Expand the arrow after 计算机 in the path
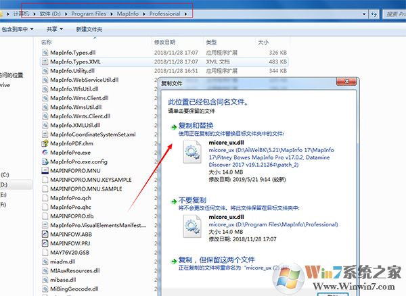Screen dimensions: 406x296 (x=35, y=14)
